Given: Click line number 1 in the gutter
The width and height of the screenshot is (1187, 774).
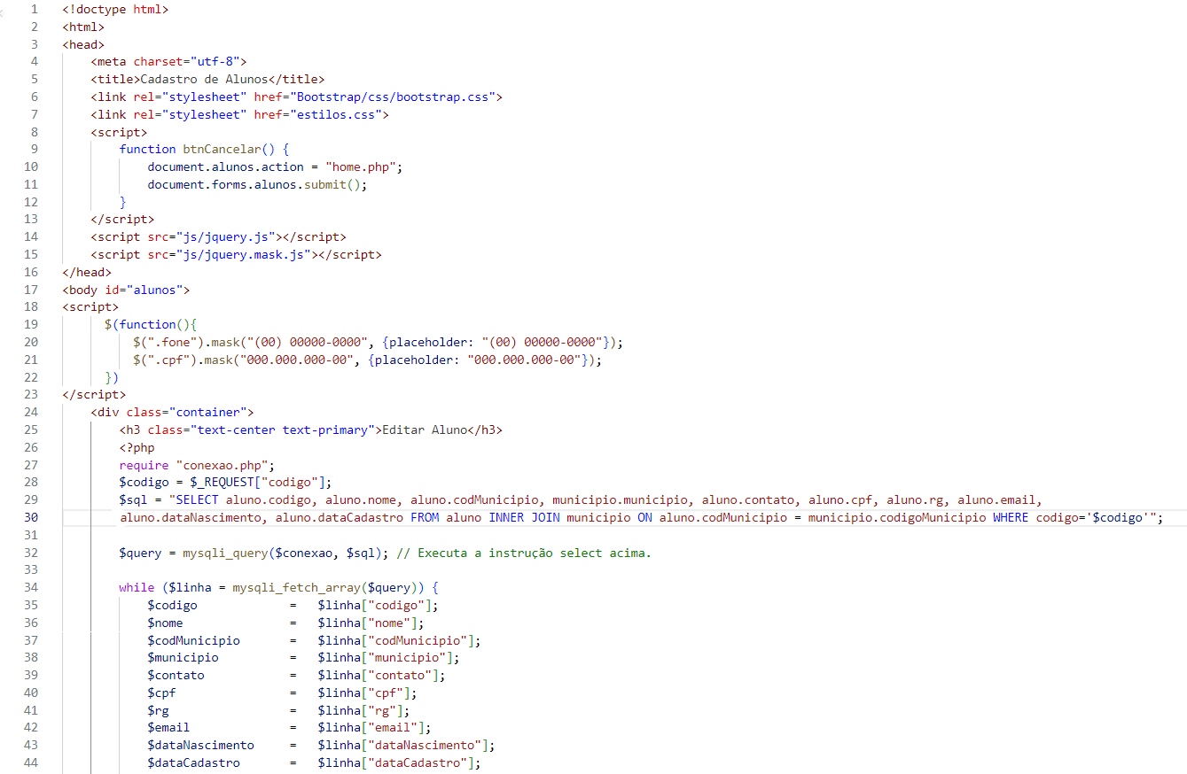Looking at the screenshot, I should click(x=35, y=9).
